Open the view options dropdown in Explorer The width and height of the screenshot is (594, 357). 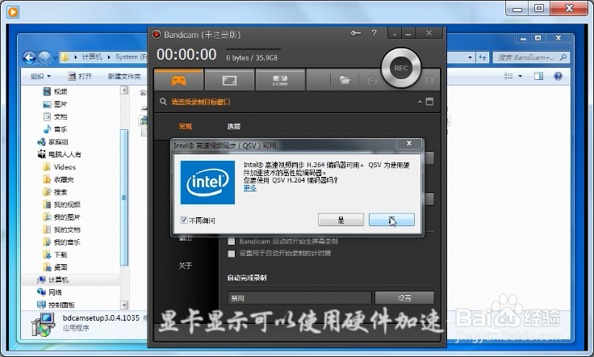(520, 76)
